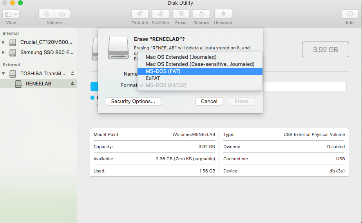Open the Info panel icon
The image size is (362, 223).
coord(350,14)
